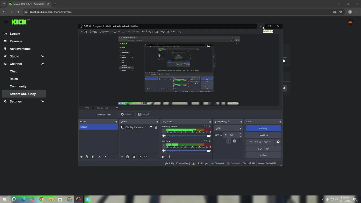361x203 pixels.
Task: Toggle Display Capture lock
Action: coord(156,127)
